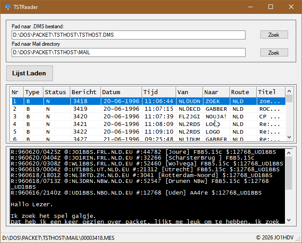Image resolution: width=302 pixels, height=243 pixels.
Task: Click Zoek button for .DMS bestand path
Action: coord(274,35)
